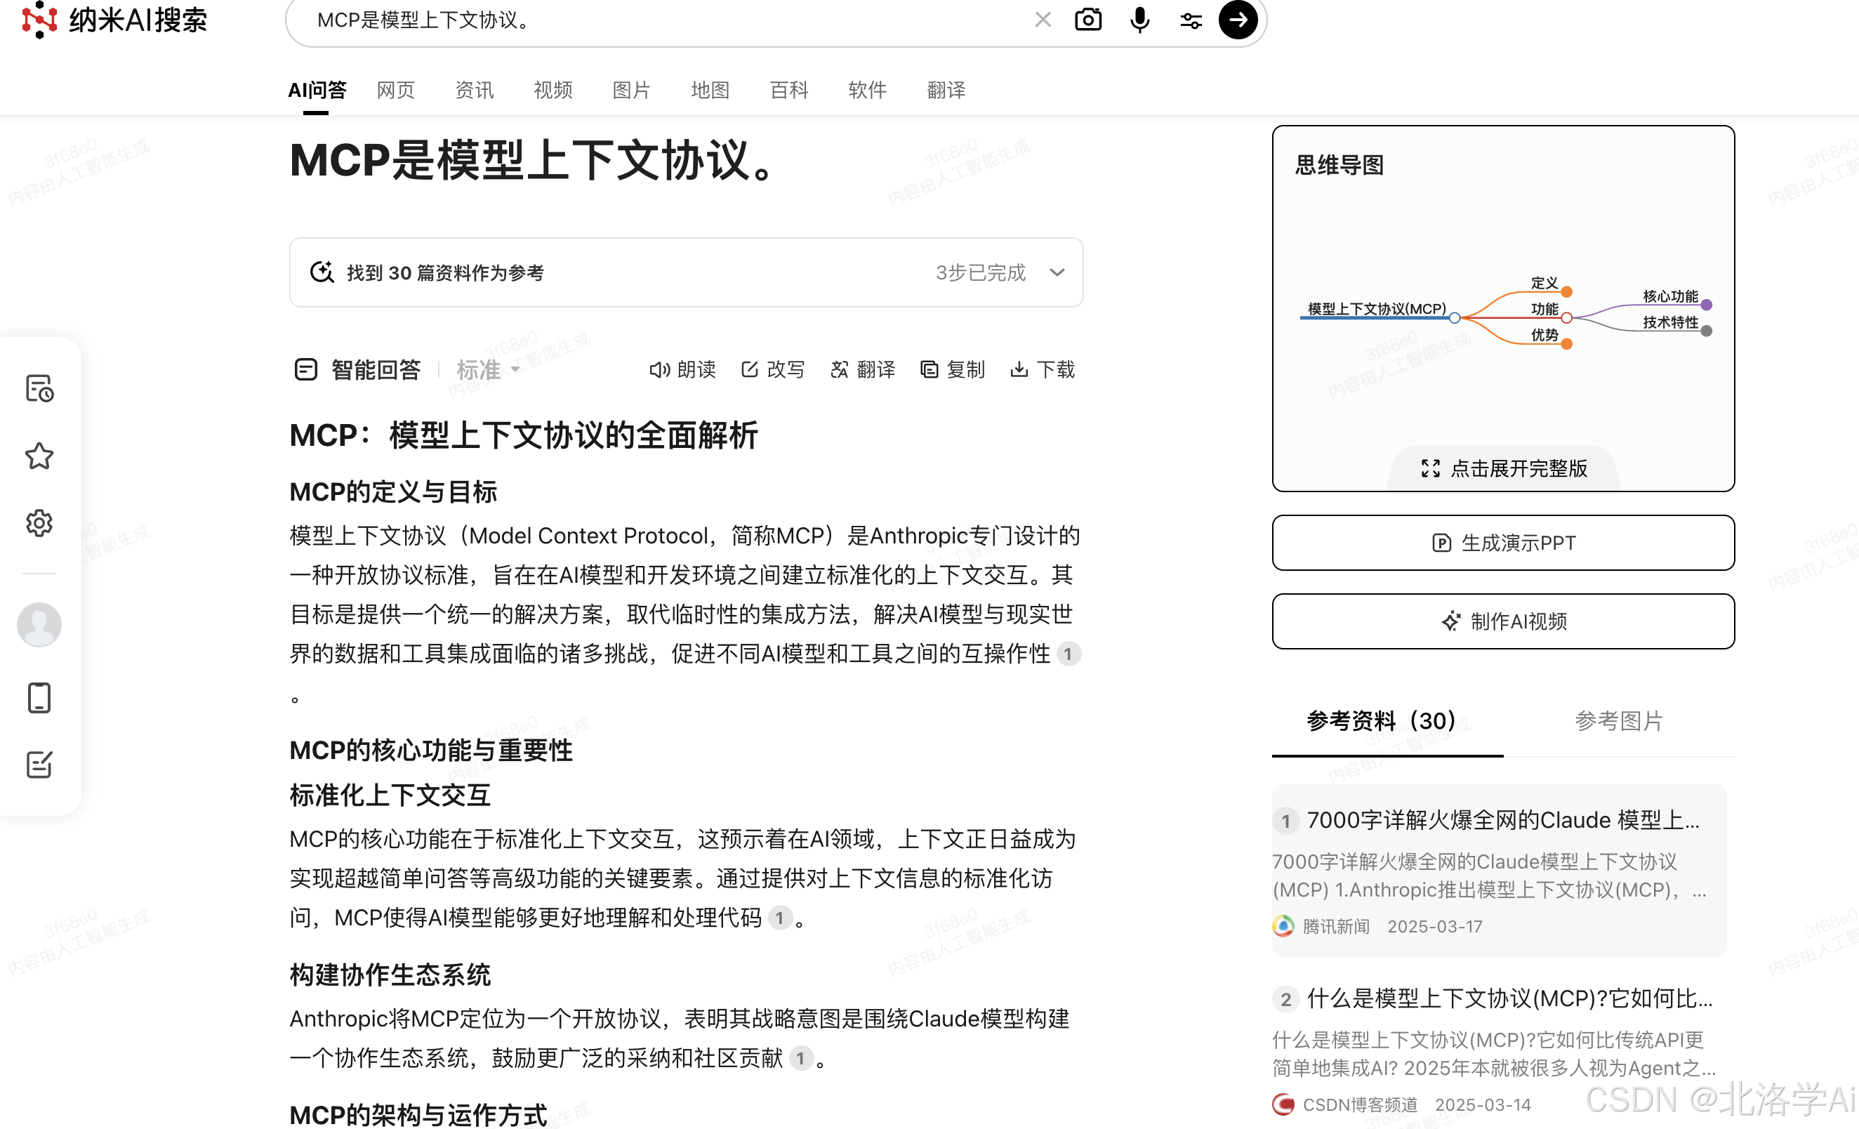The height and width of the screenshot is (1129, 1859).
Task: Open the 标准 answer mode dropdown
Action: point(488,370)
